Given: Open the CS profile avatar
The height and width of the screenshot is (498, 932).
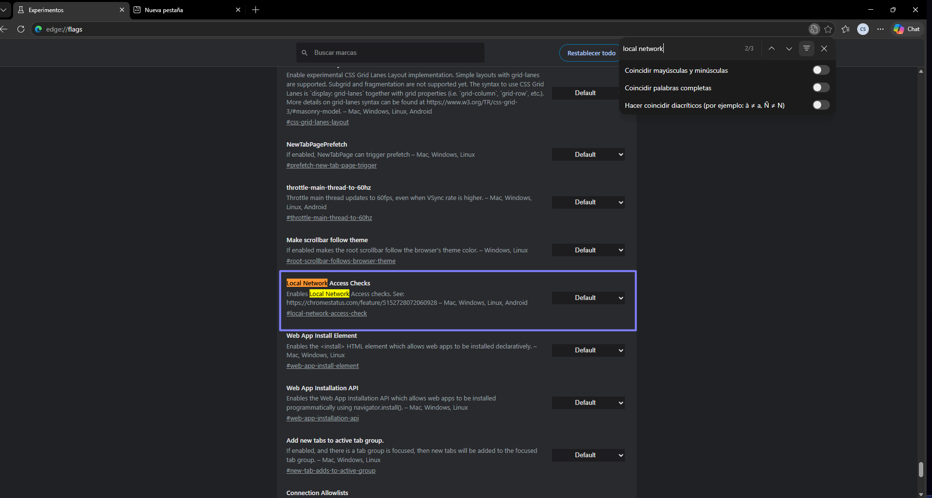Looking at the screenshot, I should [863, 29].
